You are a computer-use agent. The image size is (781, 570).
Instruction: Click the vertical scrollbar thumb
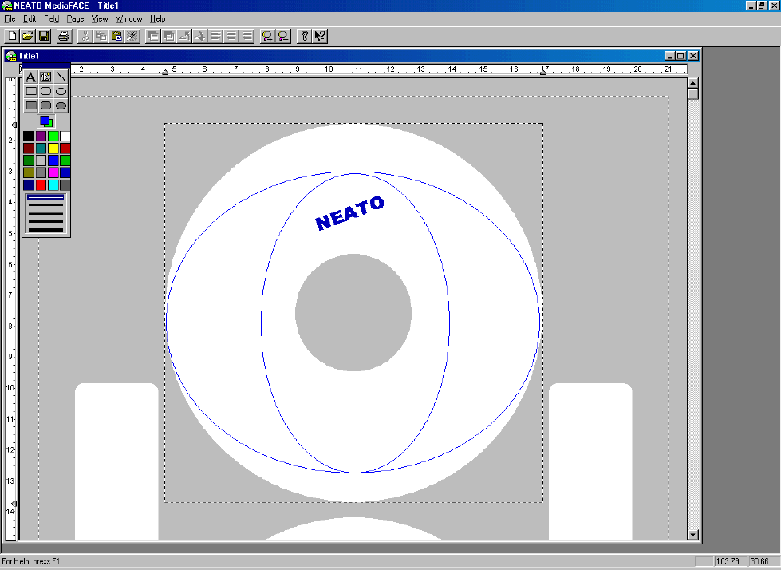click(x=692, y=93)
